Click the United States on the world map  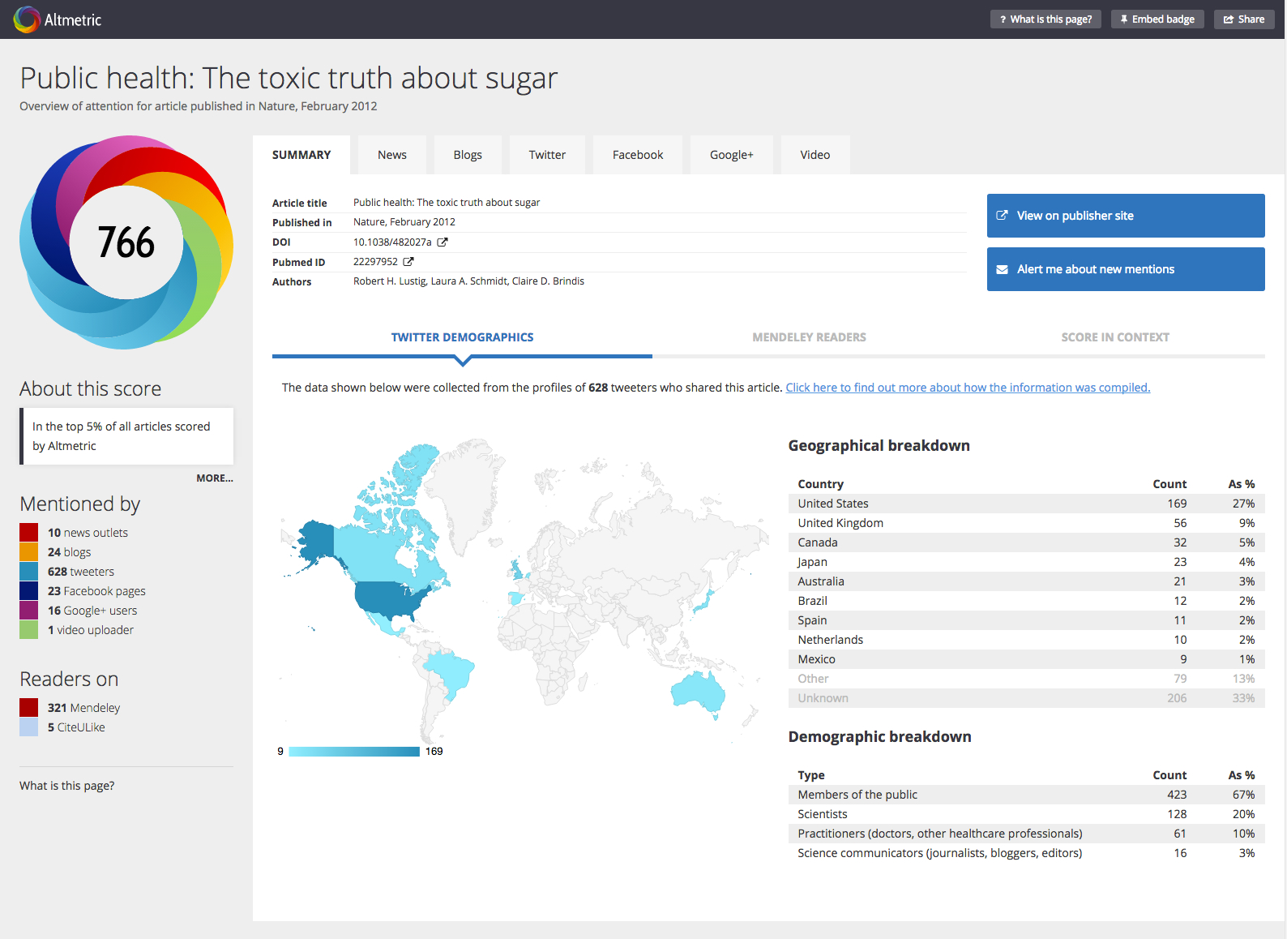(389, 598)
